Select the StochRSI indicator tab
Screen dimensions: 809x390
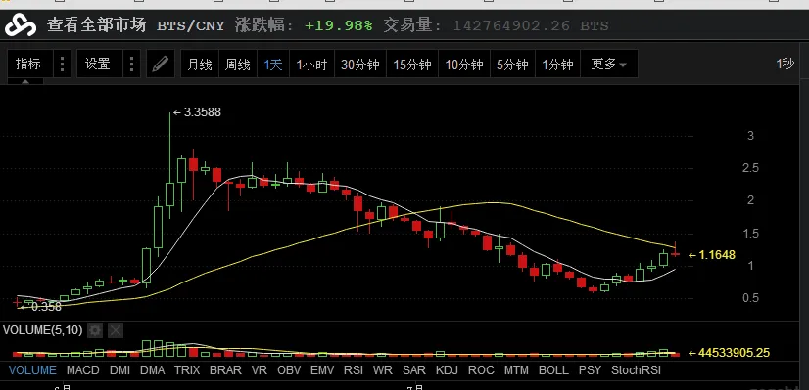tap(636, 369)
